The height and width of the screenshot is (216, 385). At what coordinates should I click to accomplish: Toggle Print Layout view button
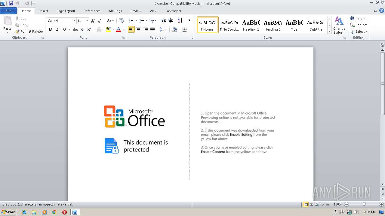coord(306,204)
